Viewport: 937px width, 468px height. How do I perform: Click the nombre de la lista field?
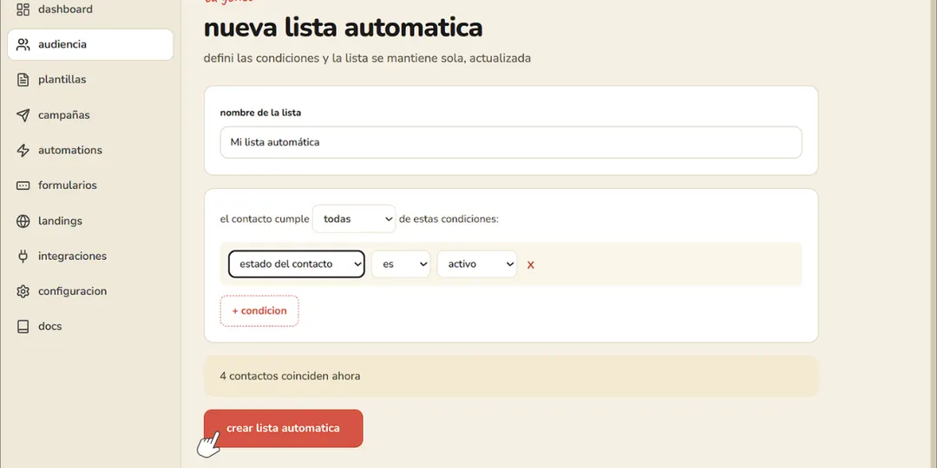pos(511,142)
